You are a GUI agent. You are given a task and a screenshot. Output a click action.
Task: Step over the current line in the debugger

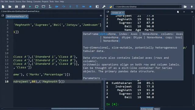tap(64, 7)
